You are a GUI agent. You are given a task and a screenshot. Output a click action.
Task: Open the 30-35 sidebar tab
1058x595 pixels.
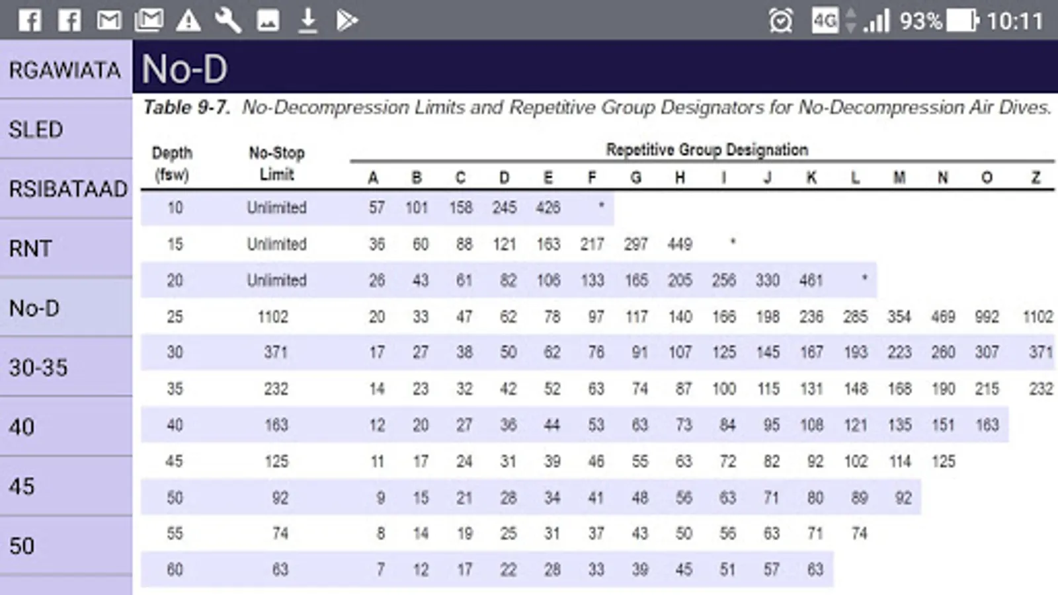coord(65,367)
